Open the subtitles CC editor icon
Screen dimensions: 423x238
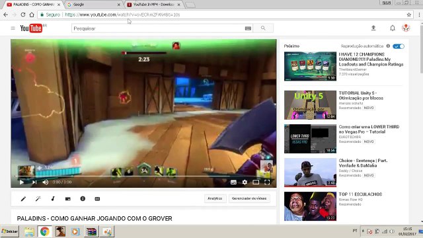(x=97, y=199)
